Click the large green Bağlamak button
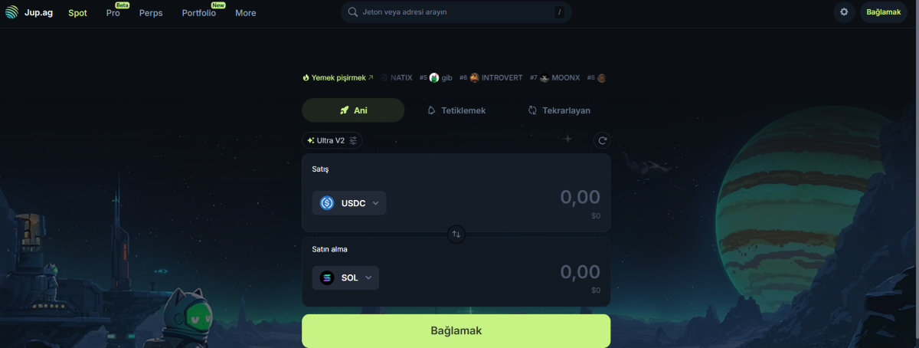Screen dimensions: 919x348 [456, 331]
